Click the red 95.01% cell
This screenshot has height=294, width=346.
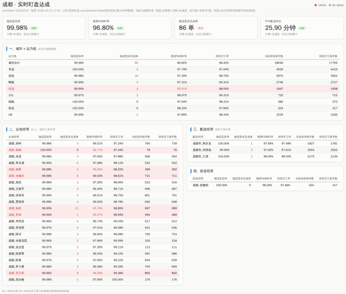tap(182, 89)
